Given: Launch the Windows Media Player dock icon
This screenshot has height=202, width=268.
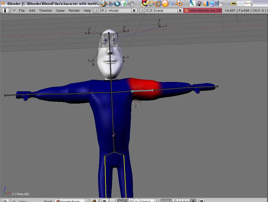Looking at the screenshot, I should coord(117,3).
